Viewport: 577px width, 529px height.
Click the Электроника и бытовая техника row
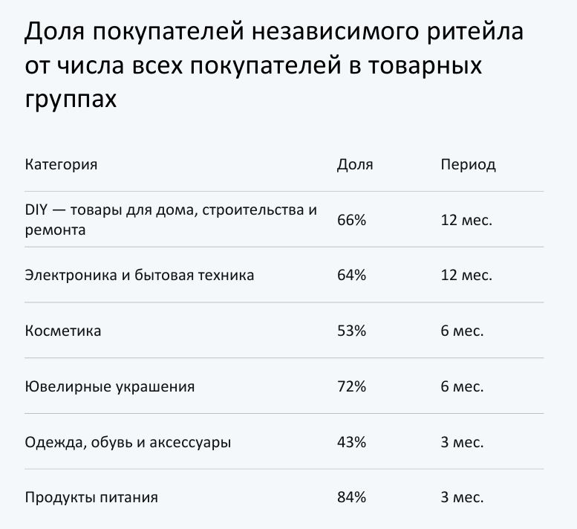(284, 275)
